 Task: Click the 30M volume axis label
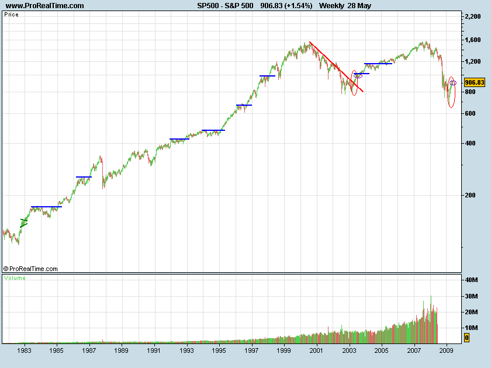coord(471,296)
